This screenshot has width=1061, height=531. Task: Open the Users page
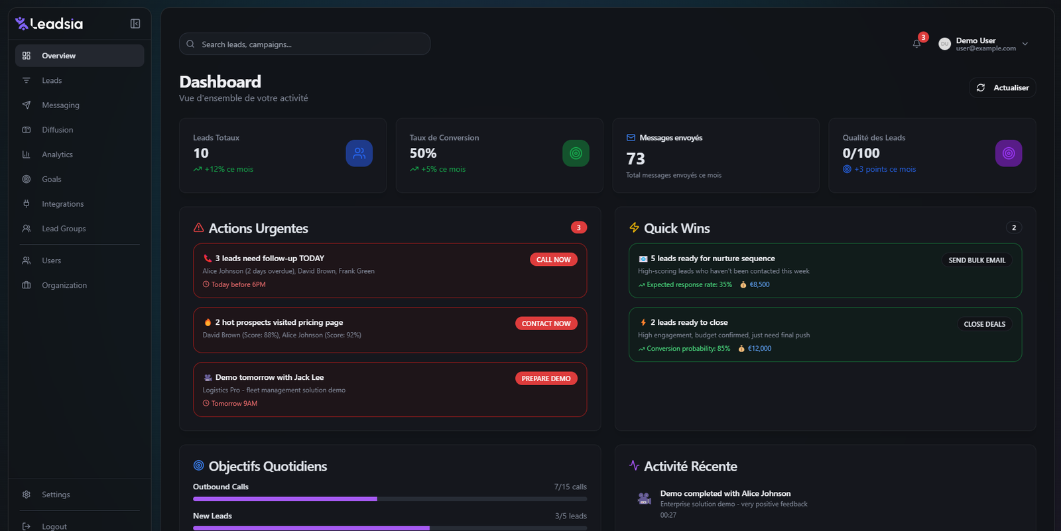[x=80, y=261]
